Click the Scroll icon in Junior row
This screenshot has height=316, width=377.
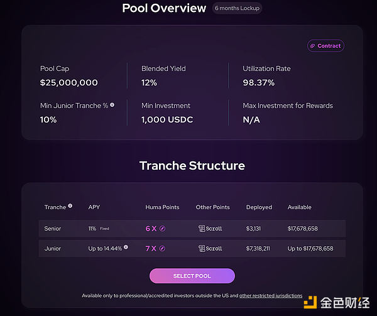201,249
